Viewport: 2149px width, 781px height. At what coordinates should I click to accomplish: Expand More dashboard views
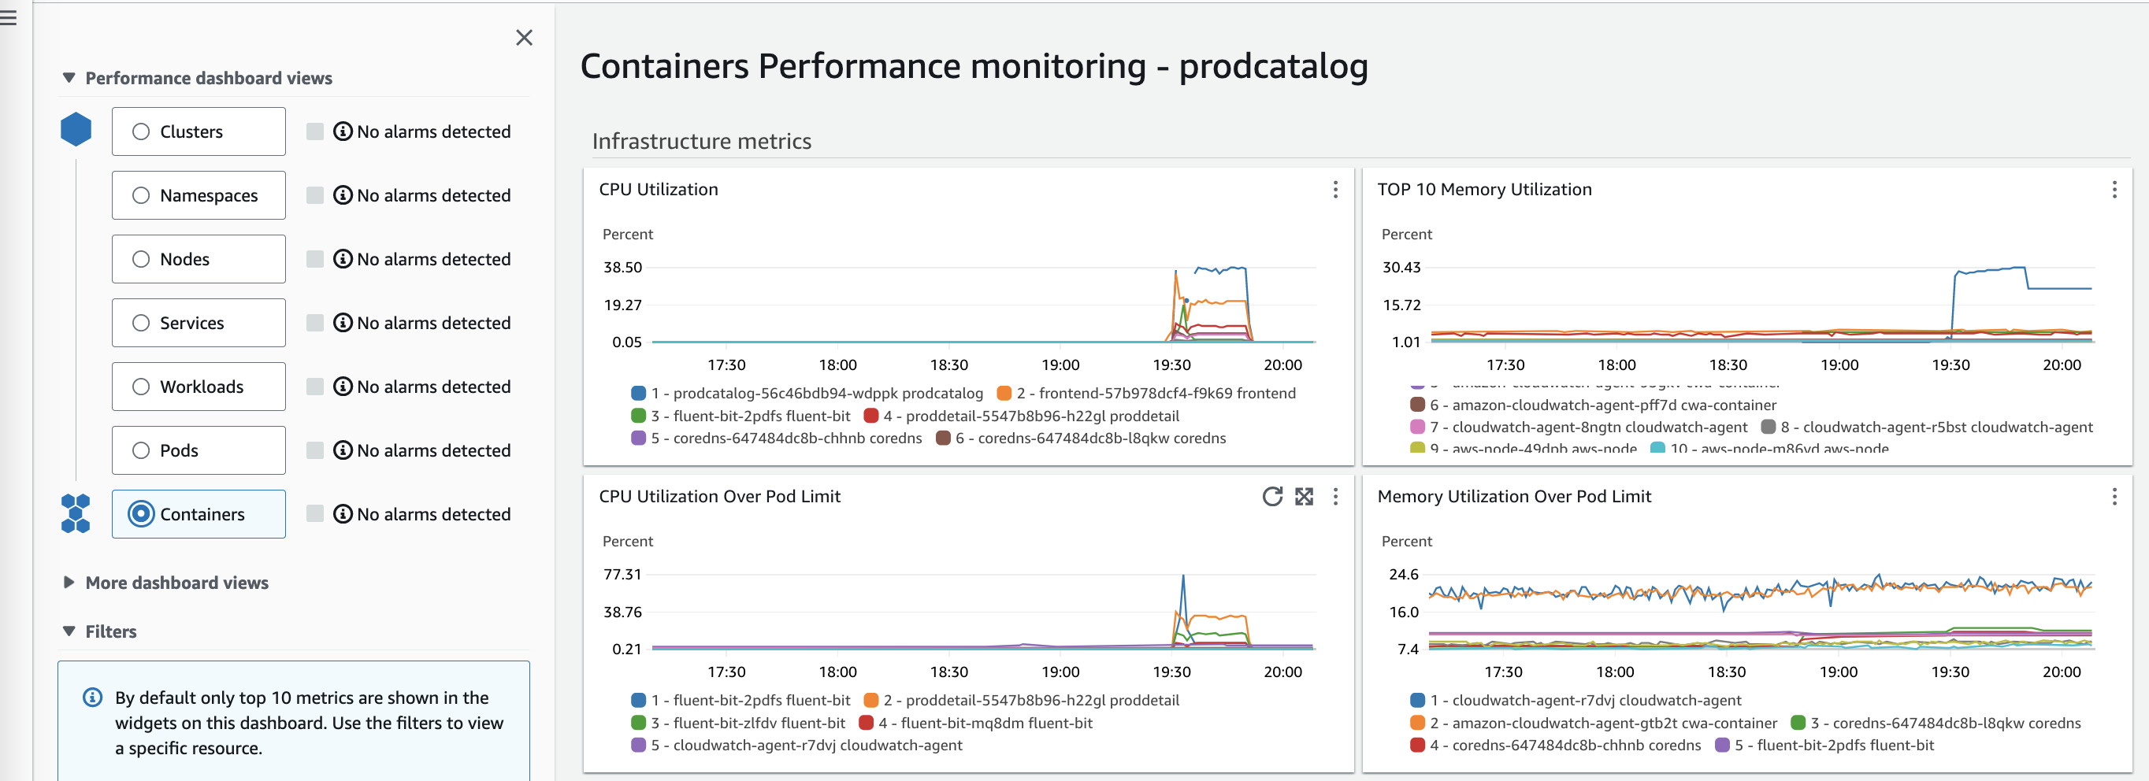pyautogui.click(x=69, y=583)
